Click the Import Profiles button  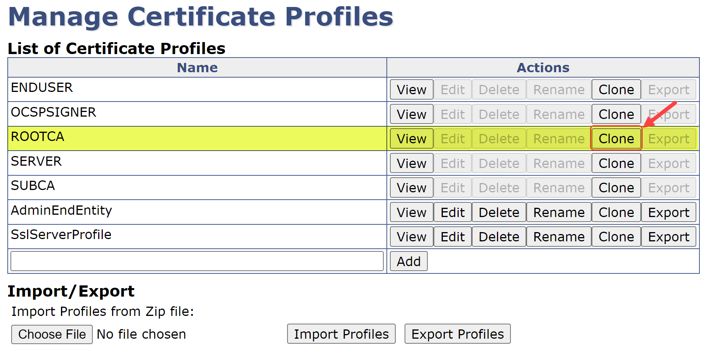pyautogui.click(x=341, y=334)
